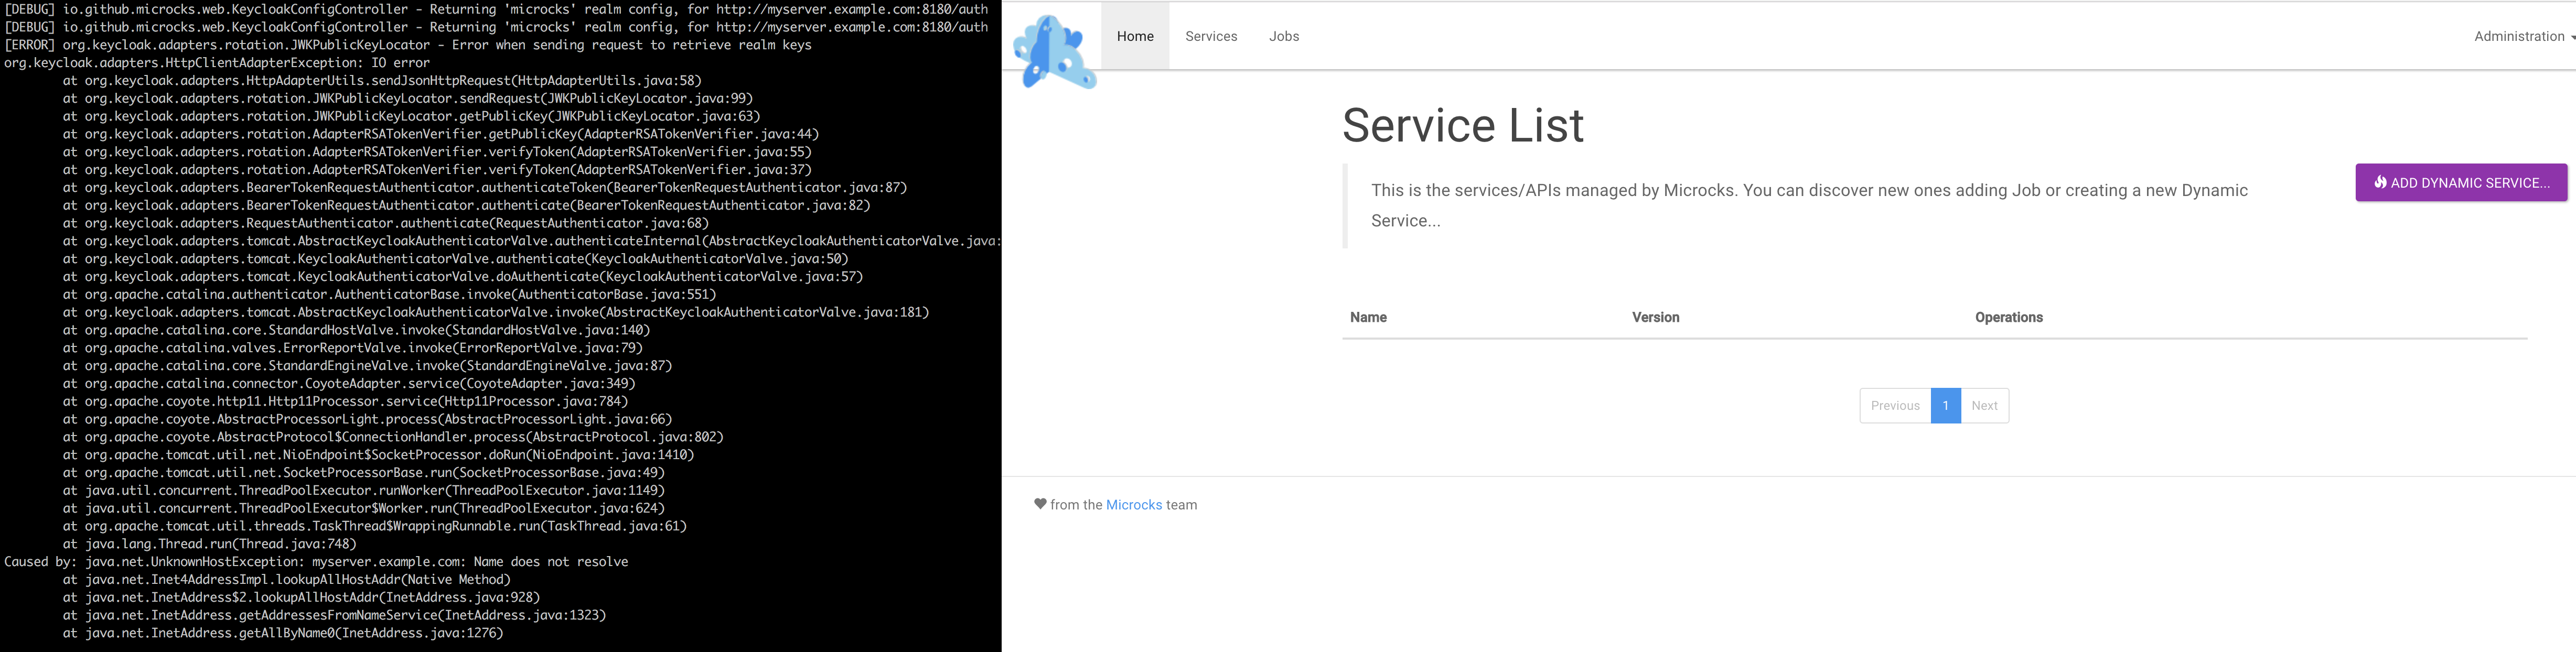The image size is (2576, 652).
Task: Click the Service List page heading
Action: pyautogui.click(x=1463, y=125)
